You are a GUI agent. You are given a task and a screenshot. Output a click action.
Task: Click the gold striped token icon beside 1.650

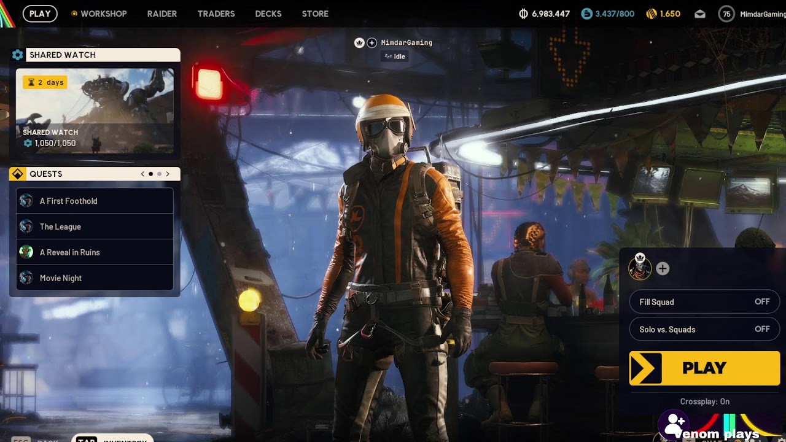(652, 14)
